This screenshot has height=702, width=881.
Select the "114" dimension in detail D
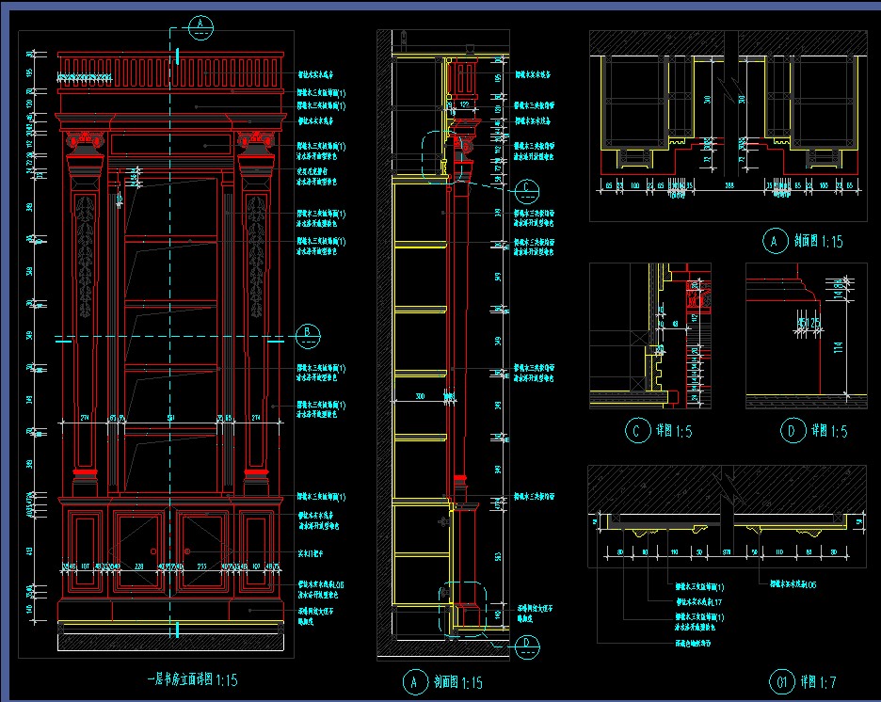839,347
